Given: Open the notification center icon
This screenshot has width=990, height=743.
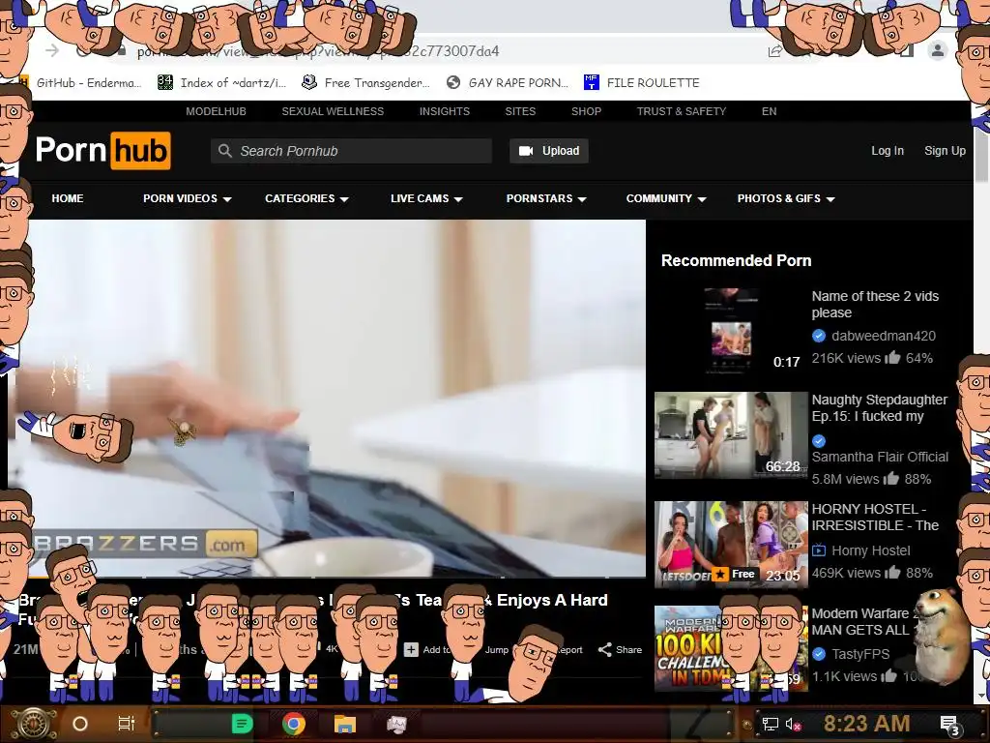Looking at the screenshot, I should pyautogui.click(x=949, y=725).
